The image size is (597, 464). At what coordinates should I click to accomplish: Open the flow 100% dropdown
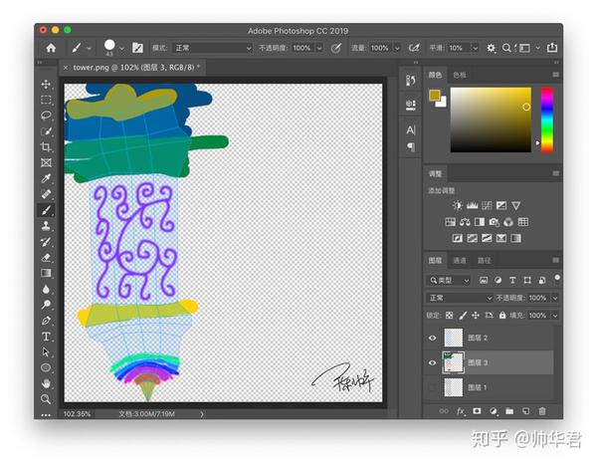(x=397, y=49)
